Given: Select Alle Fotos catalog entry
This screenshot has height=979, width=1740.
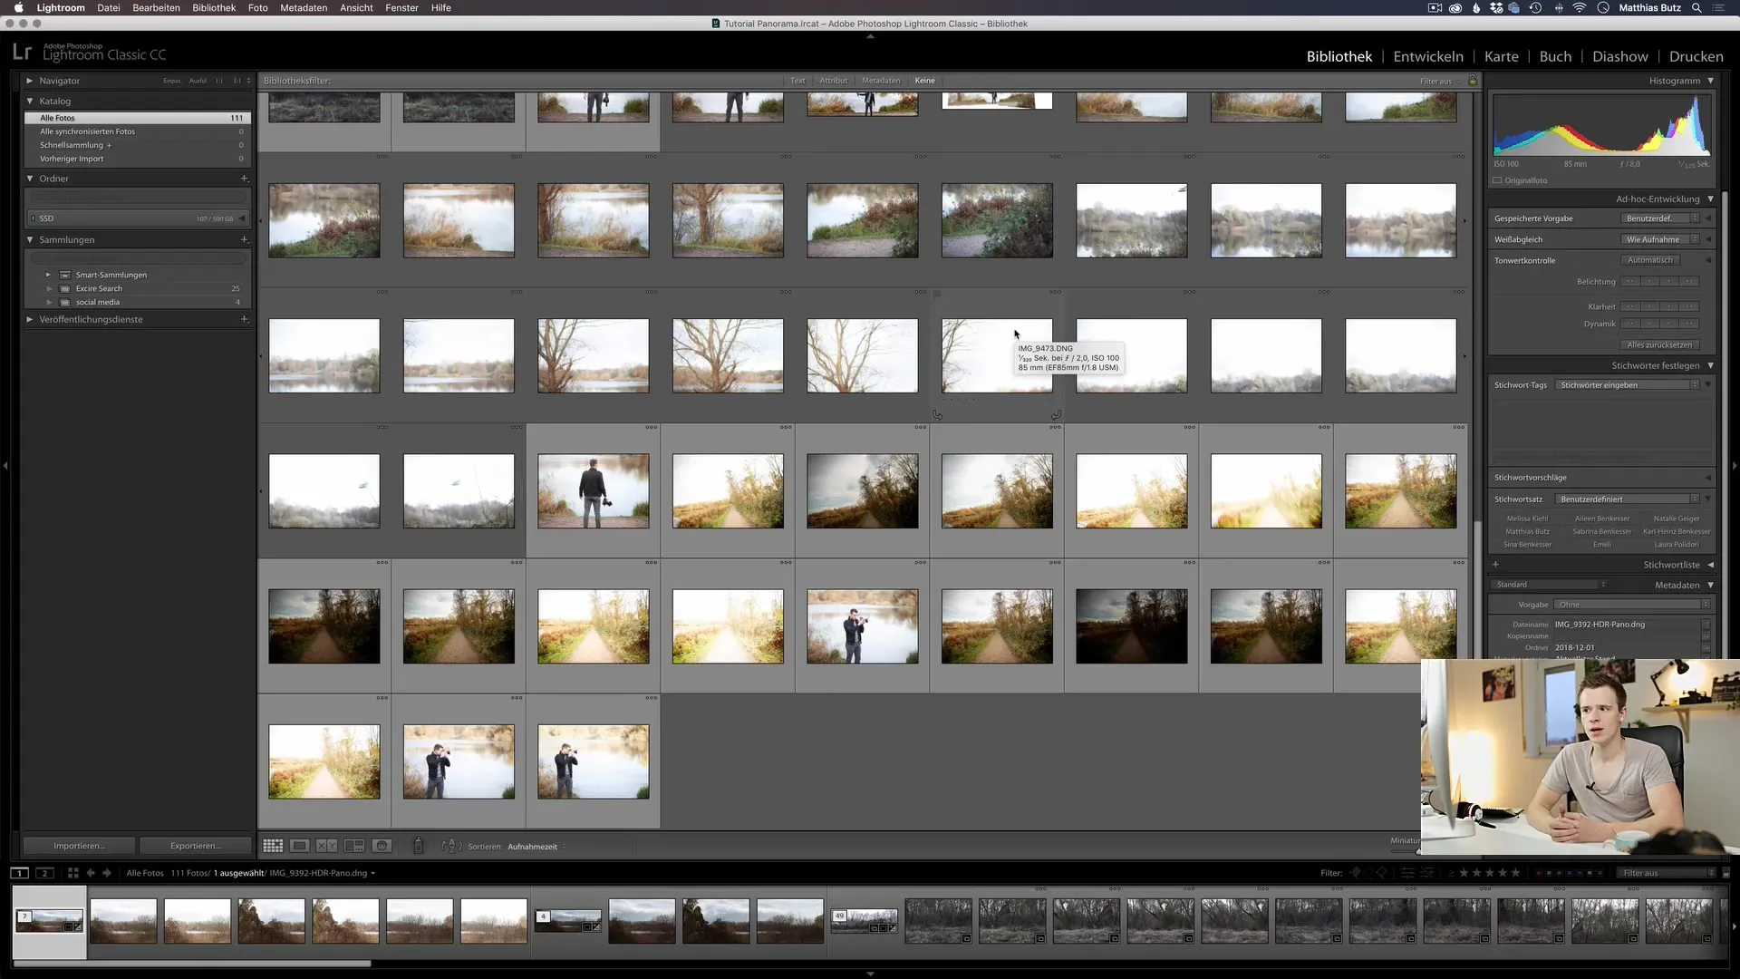Looking at the screenshot, I should pyautogui.click(x=136, y=118).
